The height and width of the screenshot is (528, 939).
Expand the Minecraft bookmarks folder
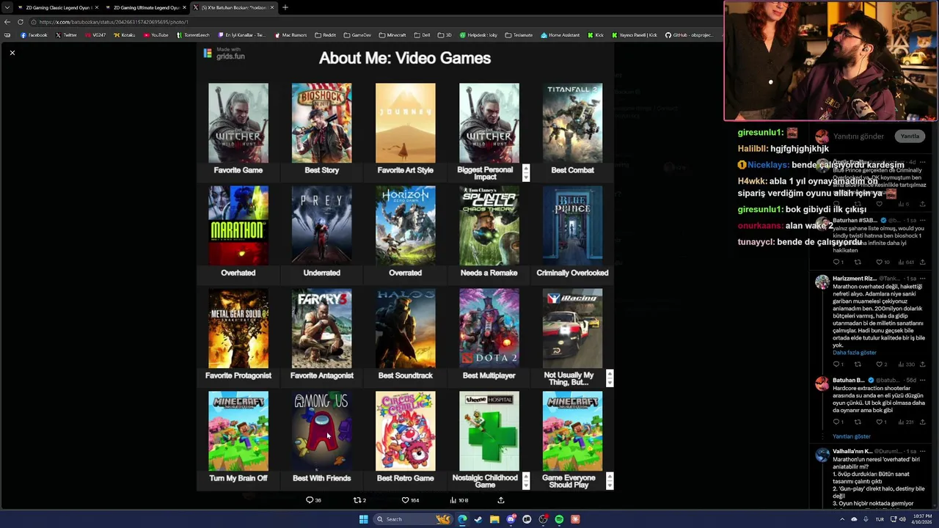[x=392, y=35]
